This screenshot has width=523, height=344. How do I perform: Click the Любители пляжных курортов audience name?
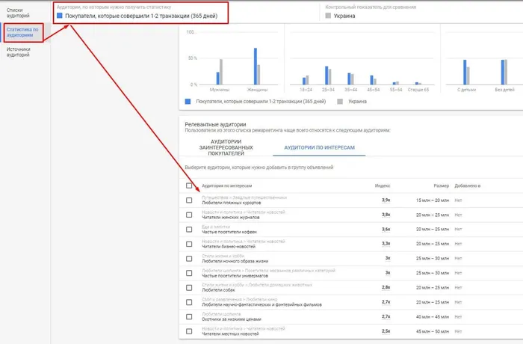231,203
